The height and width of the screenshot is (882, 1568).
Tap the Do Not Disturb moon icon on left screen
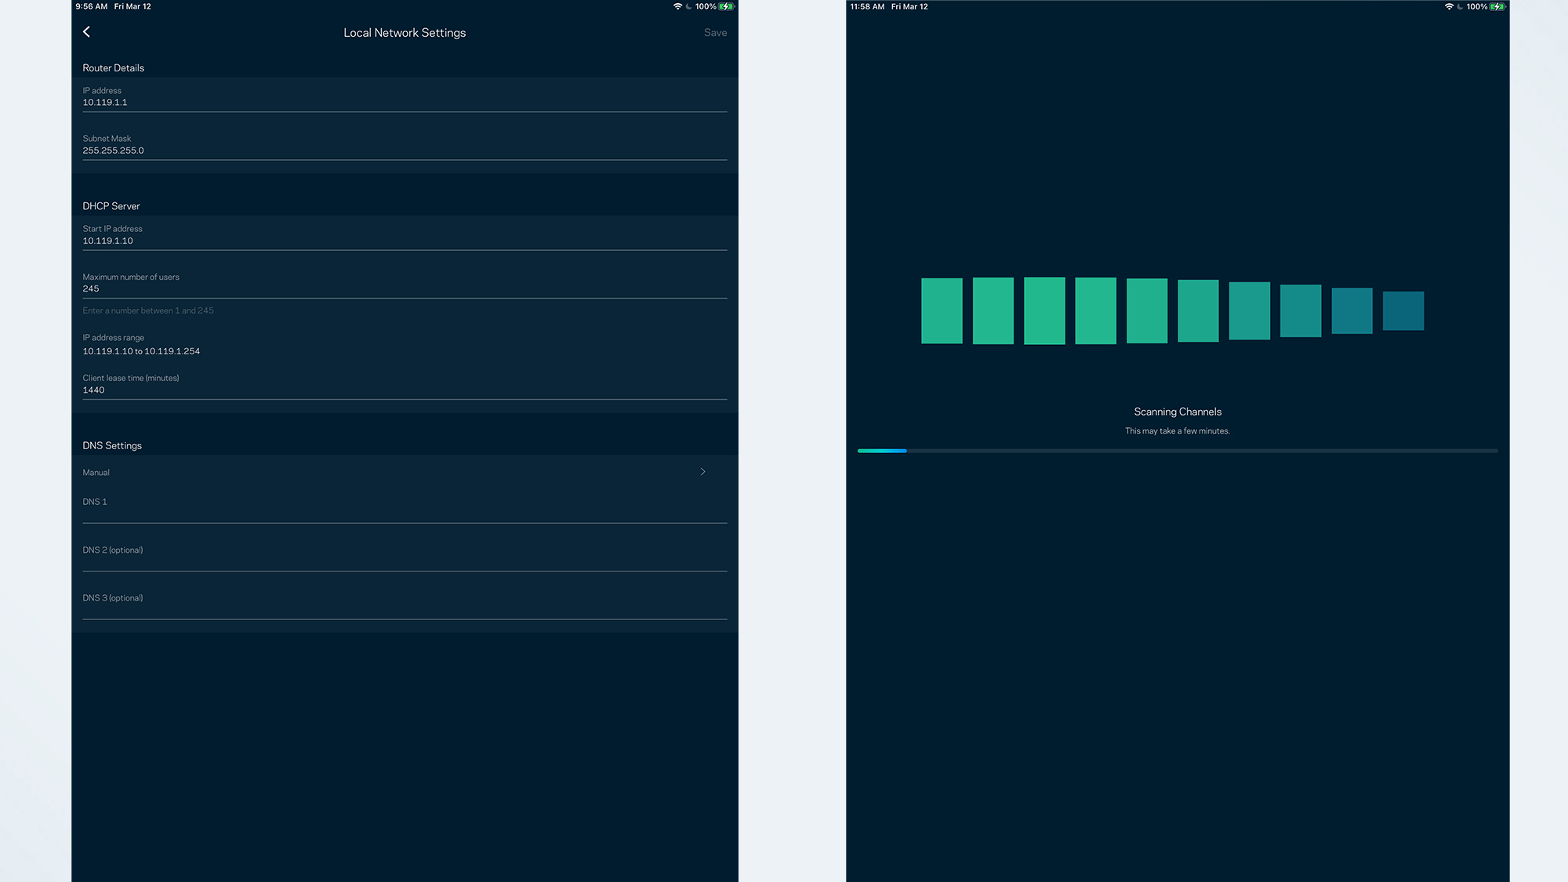688,6
